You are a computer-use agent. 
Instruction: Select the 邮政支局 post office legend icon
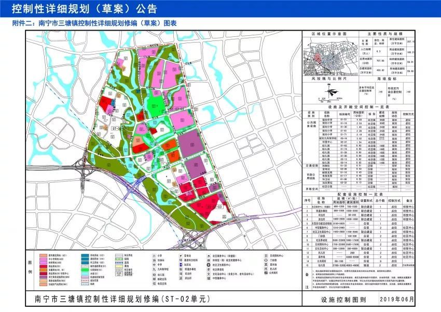tap(154, 279)
